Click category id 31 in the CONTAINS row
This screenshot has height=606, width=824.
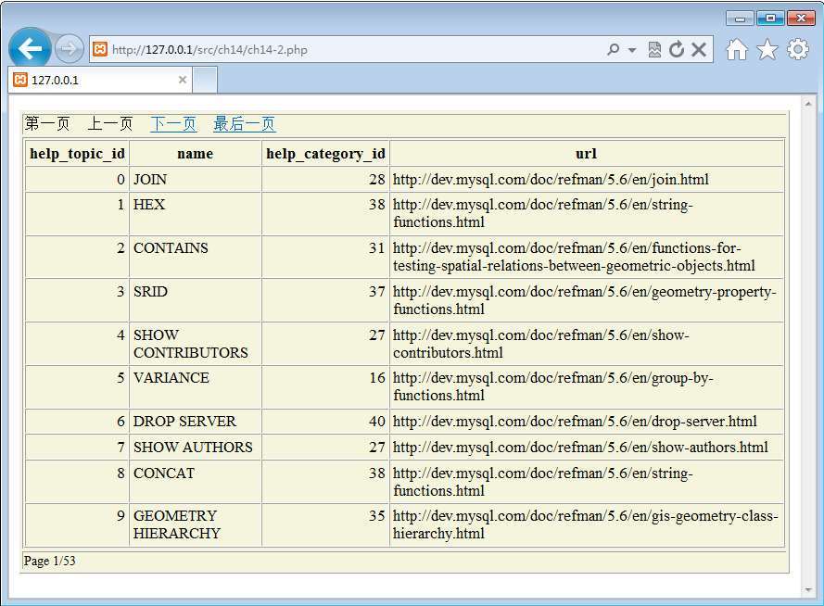pyautogui.click(x=377, y=247)
